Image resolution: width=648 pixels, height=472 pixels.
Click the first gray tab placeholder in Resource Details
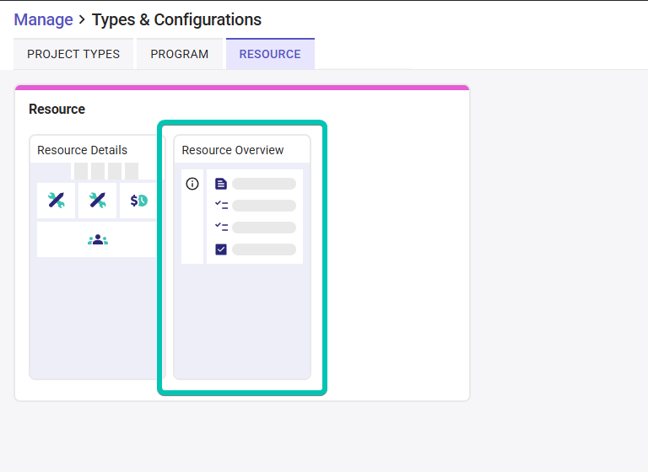[x=81, y=171]
